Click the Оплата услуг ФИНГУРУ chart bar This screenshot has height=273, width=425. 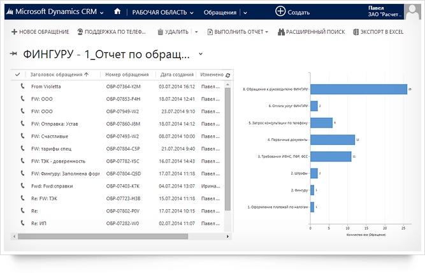tap(314, 106)
